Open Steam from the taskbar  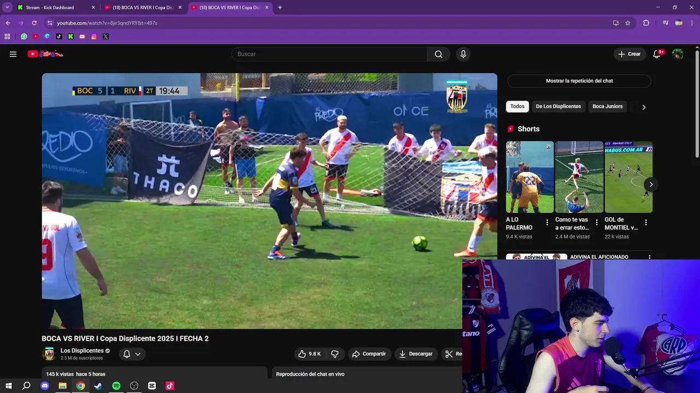(x=98, y=386)
